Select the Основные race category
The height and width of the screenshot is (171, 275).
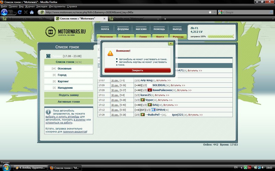point(69,68)
